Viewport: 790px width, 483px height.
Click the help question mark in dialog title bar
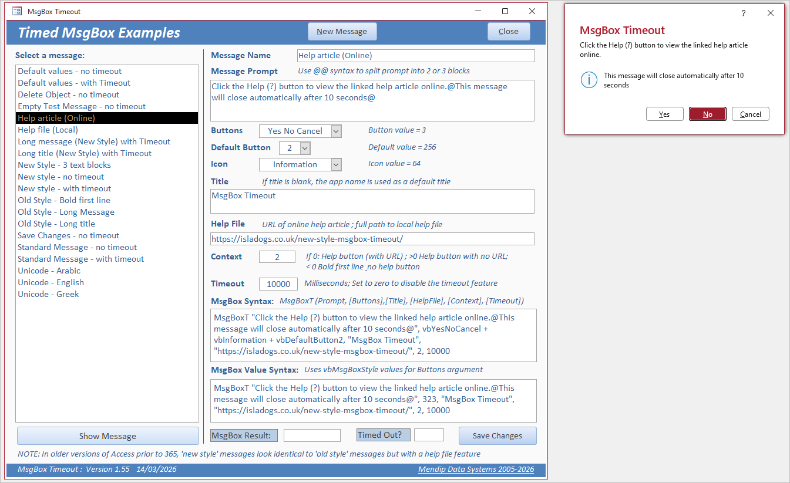(x=743, y=13)
